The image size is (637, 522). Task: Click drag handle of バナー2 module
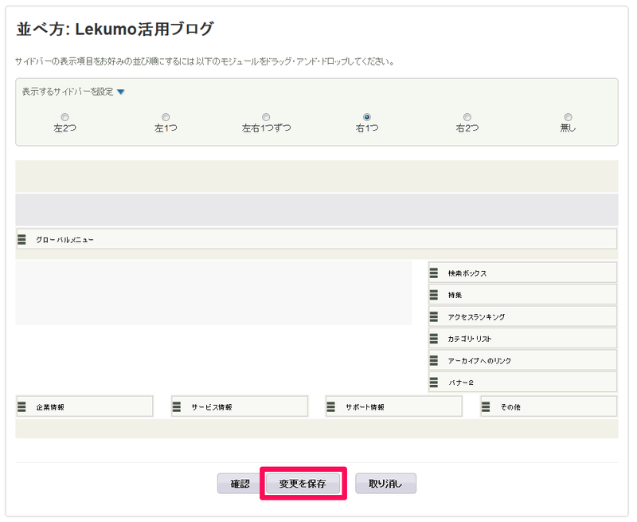click(x=434, y=383)
